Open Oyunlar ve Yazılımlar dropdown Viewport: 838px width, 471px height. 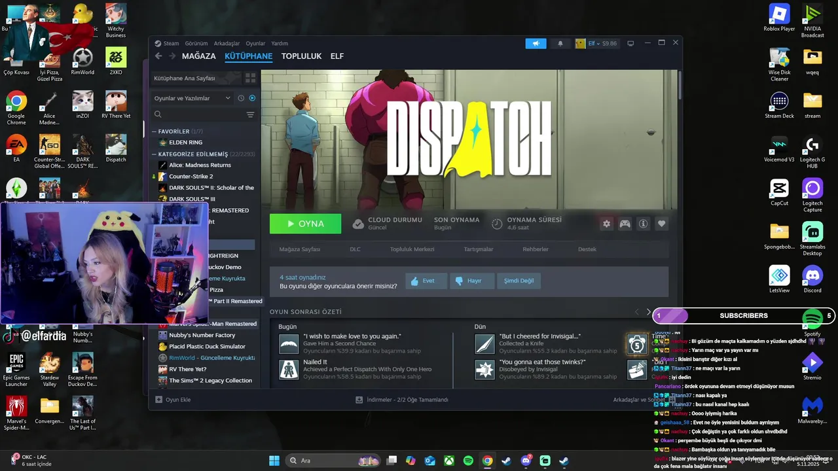192,98
